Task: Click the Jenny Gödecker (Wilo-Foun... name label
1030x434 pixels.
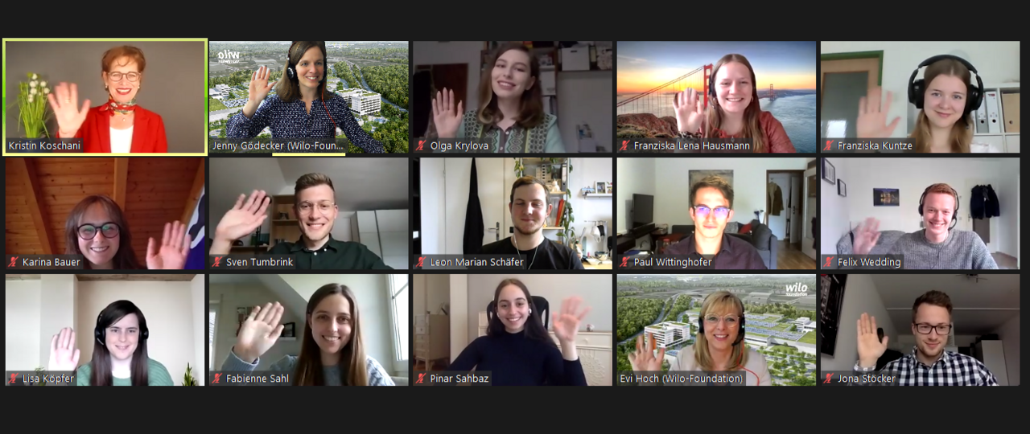Action: [x=278, y=145]
